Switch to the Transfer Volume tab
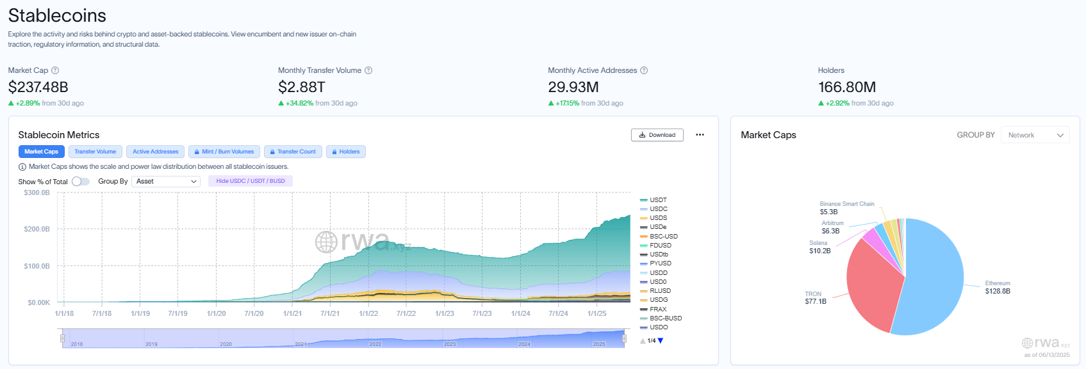Image resolution: width=1086 pixels, height=369 pixels. 95,152
